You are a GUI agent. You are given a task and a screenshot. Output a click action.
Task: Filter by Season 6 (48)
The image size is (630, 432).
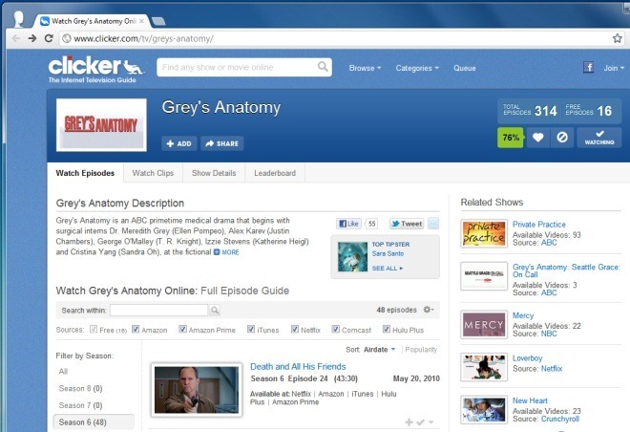click(94, 421)
